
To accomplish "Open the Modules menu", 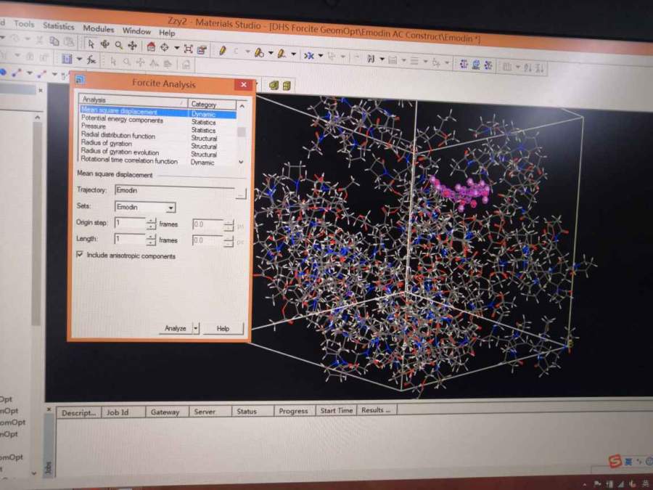I will [x=98, y=29].
